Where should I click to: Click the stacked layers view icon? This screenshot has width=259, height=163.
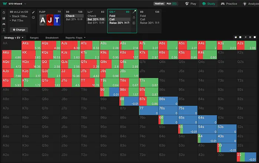(x=246, y=37)
